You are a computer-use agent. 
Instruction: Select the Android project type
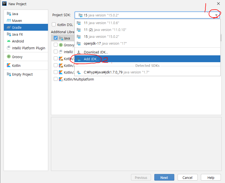[x=26, y=41]
